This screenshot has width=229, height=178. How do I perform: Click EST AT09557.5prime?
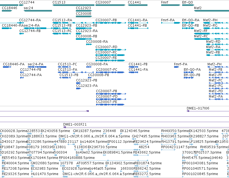pyautogui.click(x=90, y=163)
